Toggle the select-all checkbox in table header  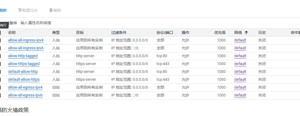coord(0,33)
